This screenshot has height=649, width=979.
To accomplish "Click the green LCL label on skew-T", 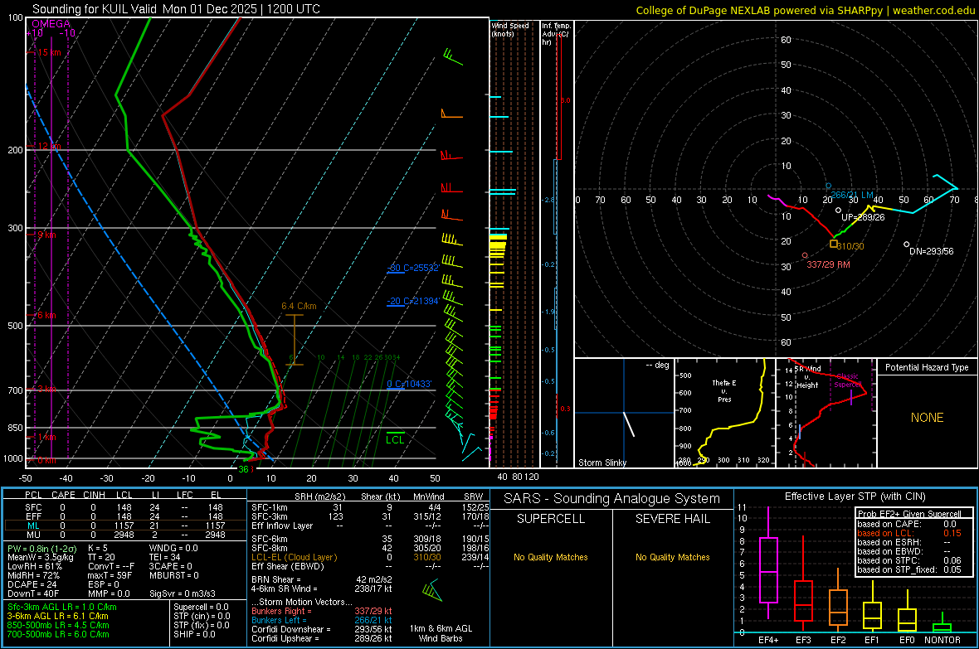I will (395, 440).
